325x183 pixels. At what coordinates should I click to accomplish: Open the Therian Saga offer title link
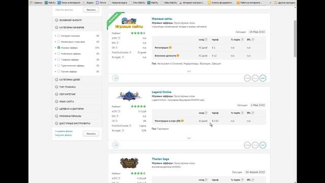pos(160,159)
